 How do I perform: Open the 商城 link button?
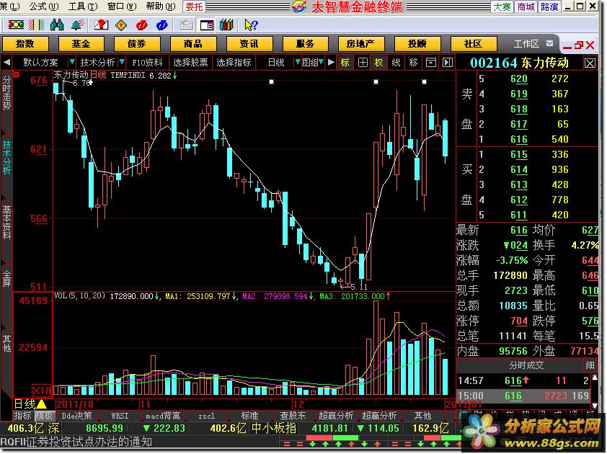pos(526,6)
